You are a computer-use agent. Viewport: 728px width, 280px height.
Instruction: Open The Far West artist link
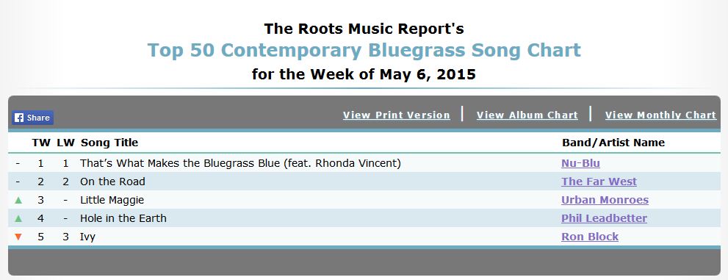point(599,182)
